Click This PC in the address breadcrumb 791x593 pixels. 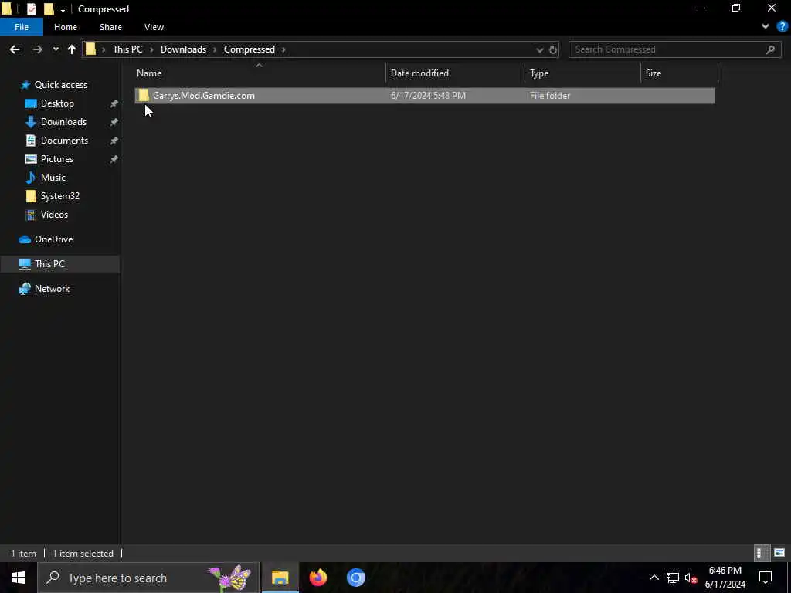tap(127, 49)
